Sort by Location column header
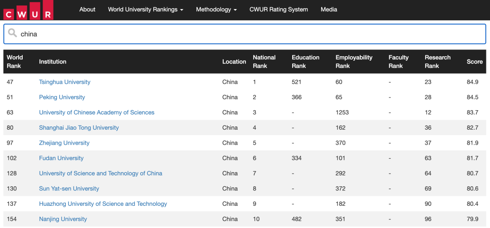490x228 pixels. click(234, 62)
